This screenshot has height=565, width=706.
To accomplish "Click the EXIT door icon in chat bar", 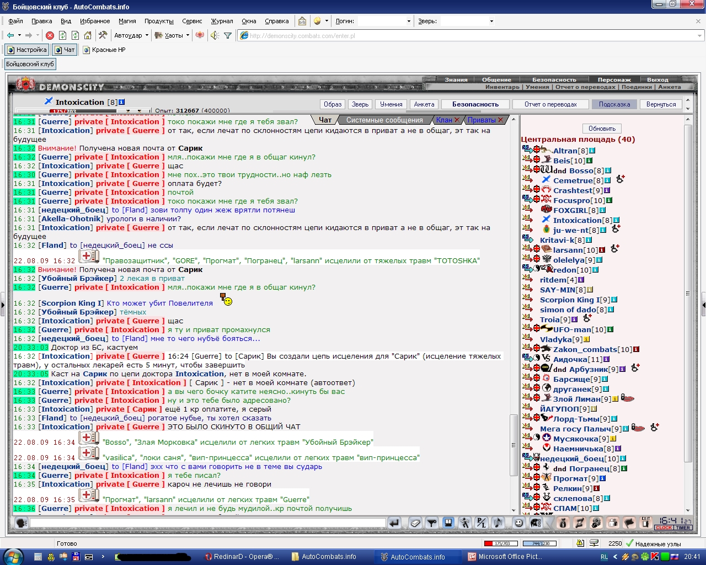I will 646,523.
